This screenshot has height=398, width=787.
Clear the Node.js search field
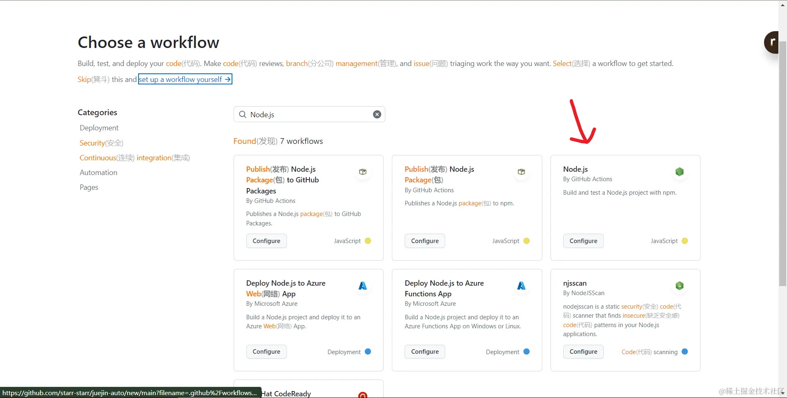[x=377, y=114]
